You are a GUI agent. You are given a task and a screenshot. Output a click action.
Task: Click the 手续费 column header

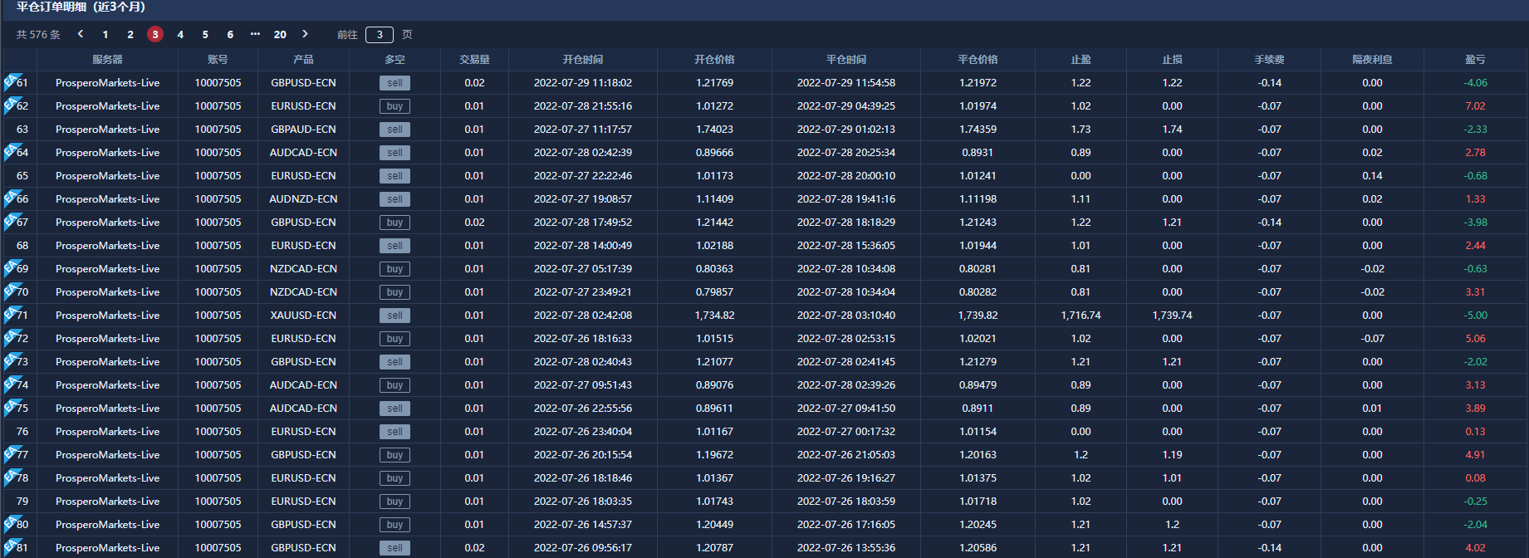click(x=1269, y=60)
